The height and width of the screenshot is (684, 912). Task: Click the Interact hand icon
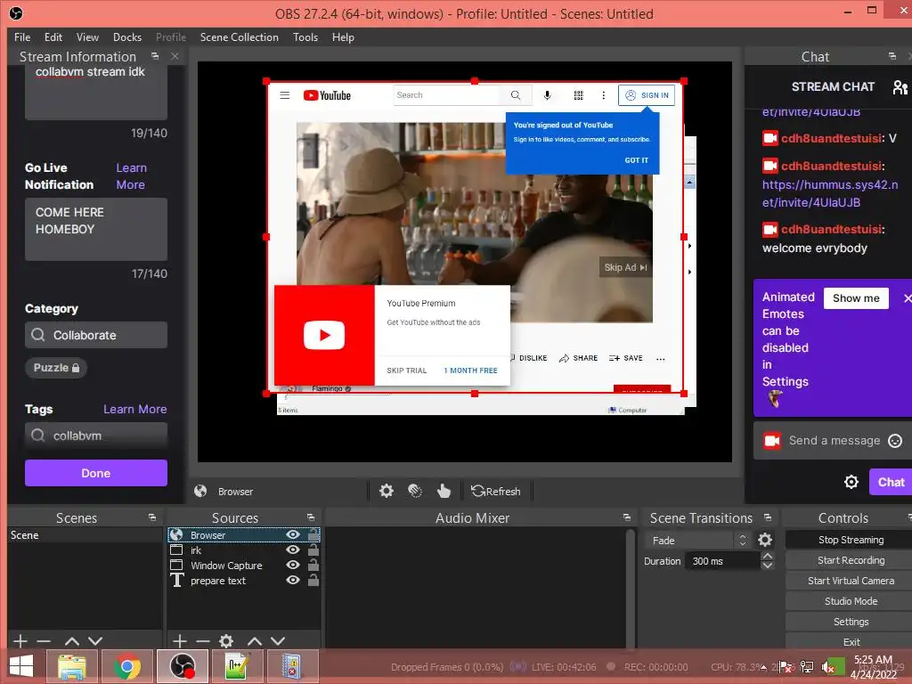pos(444,491)
